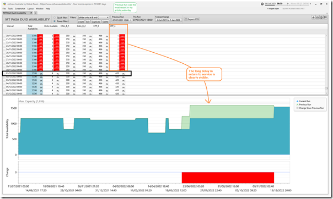Add a new tab with plus button
The height and width of the screenshot is (199, 333).
(35, 13)
